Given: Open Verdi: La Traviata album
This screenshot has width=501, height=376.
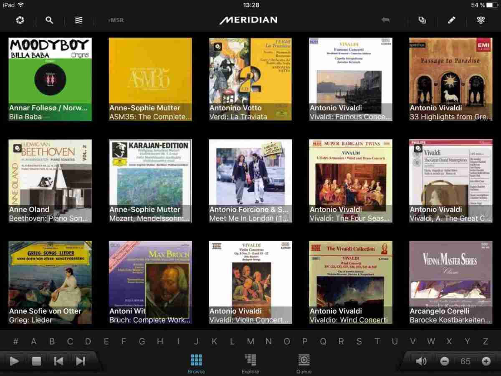Looking at the screenshot, I should tap(250, 79).
